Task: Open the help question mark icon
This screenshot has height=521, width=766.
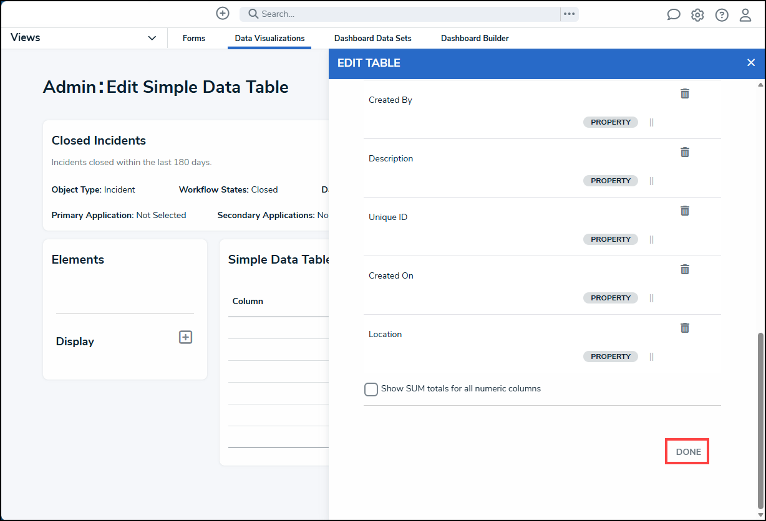Action: [722, 15]
